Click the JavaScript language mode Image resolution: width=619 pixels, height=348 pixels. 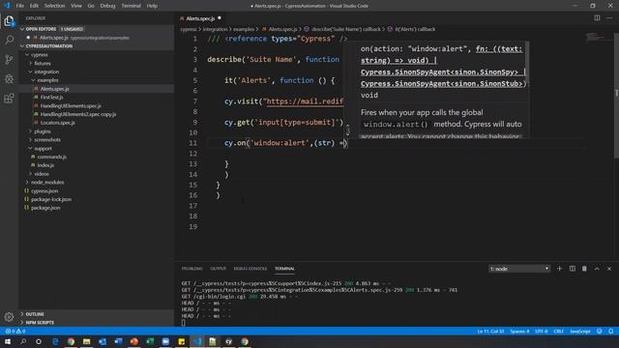(579, 331)
